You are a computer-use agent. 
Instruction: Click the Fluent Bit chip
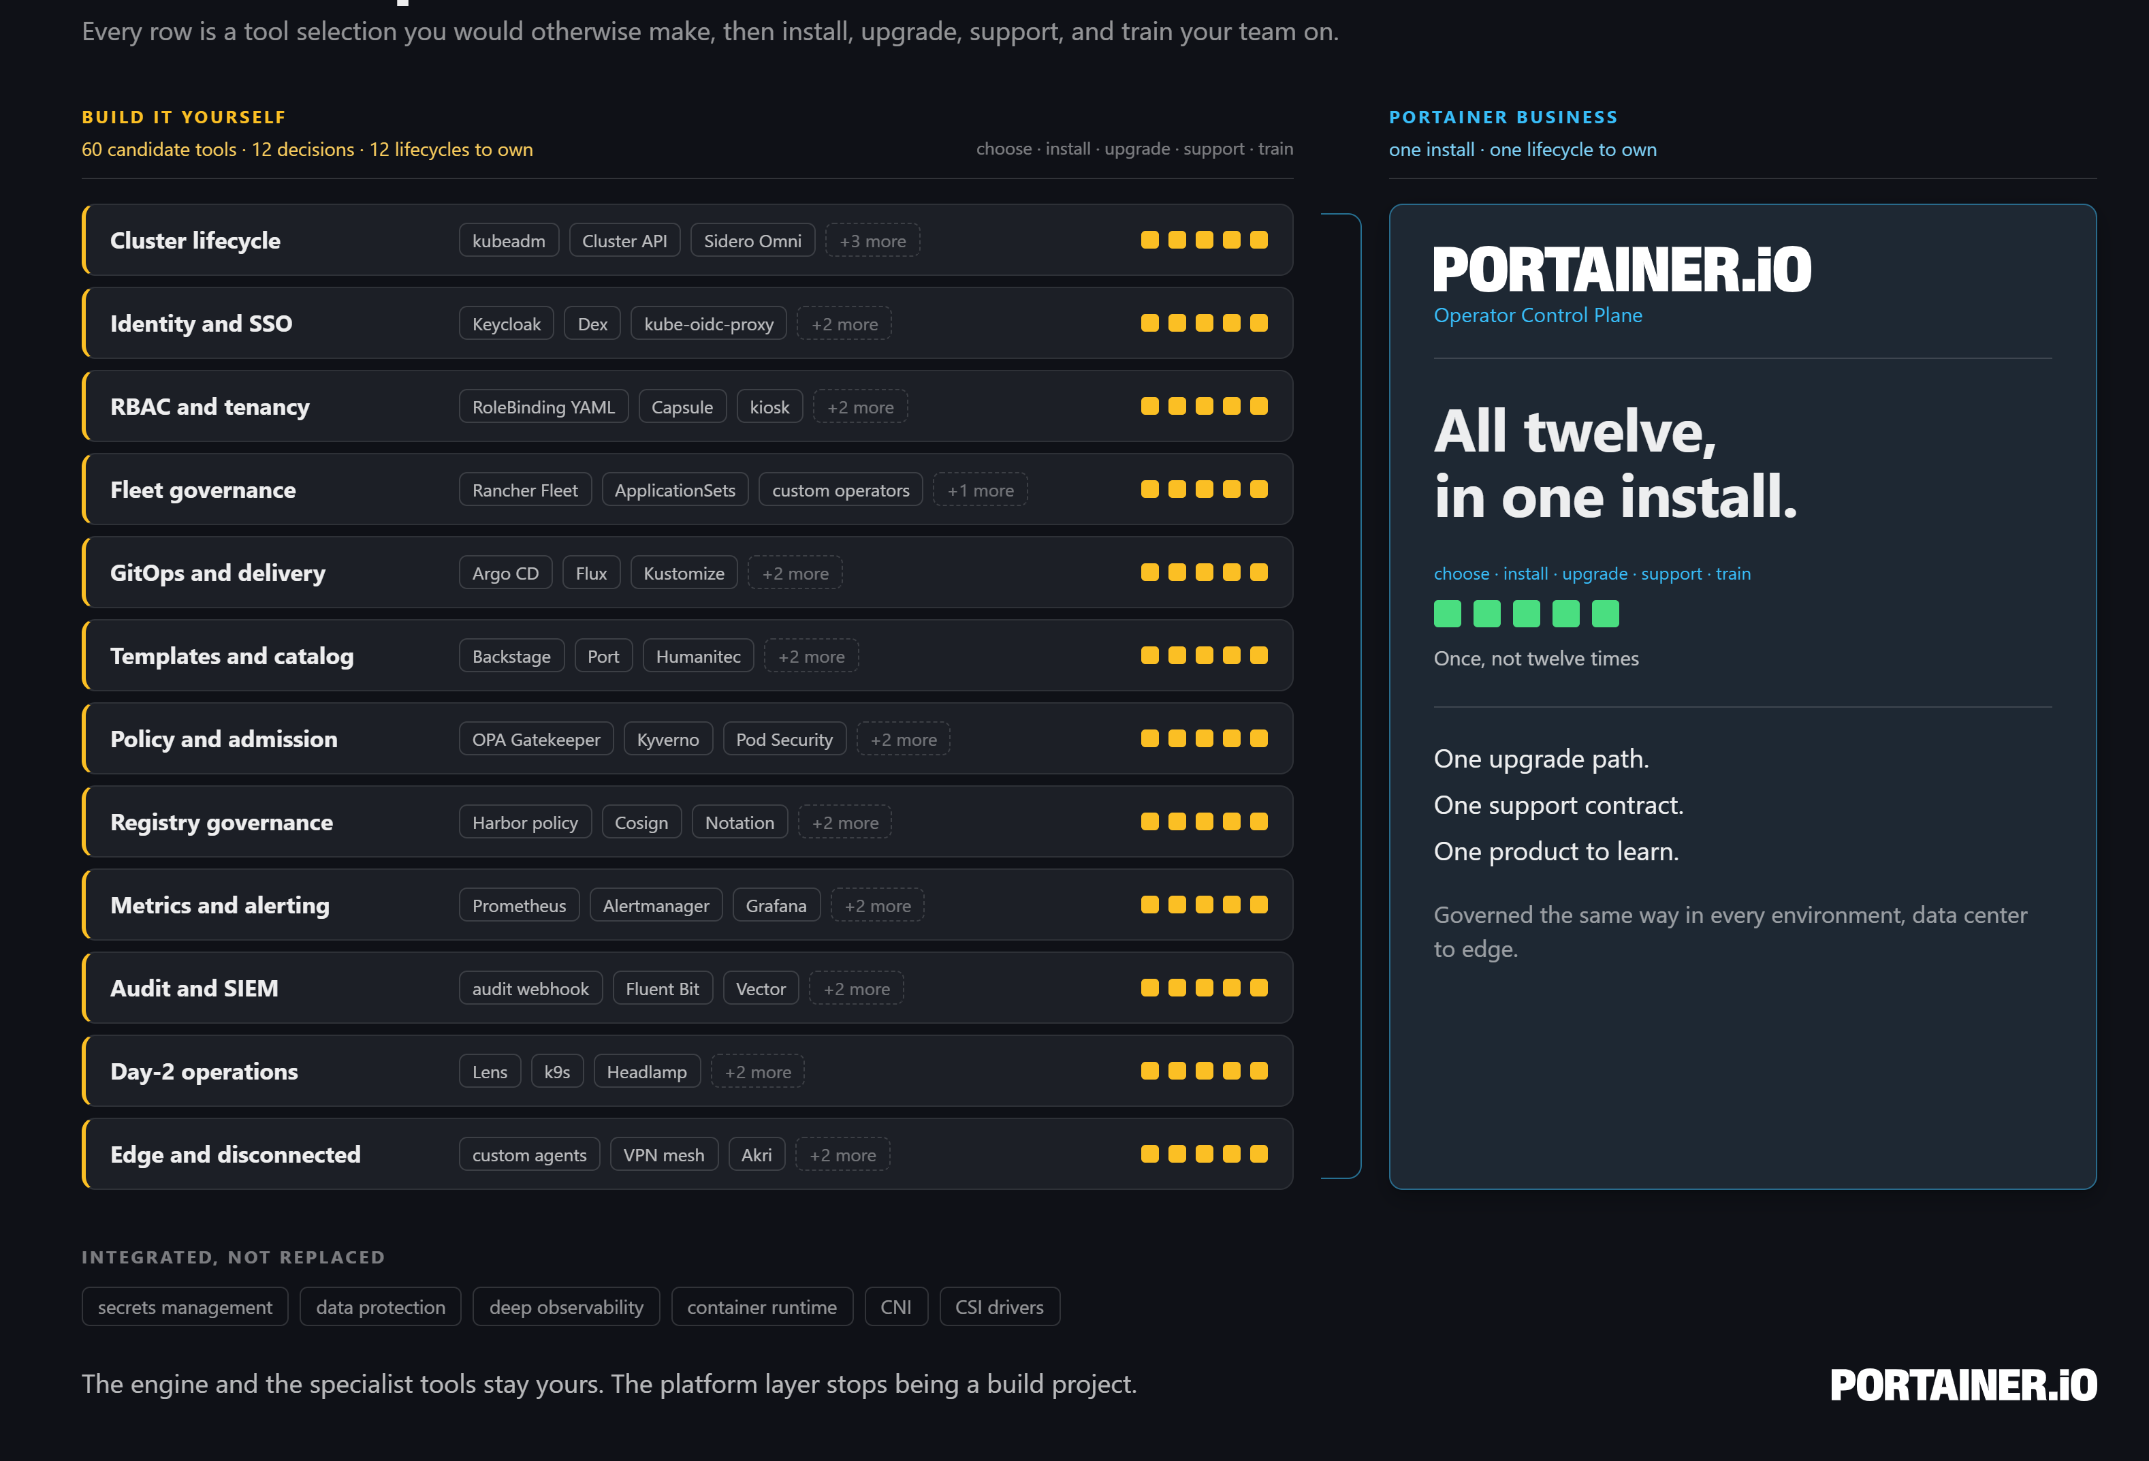coord(662,988)
